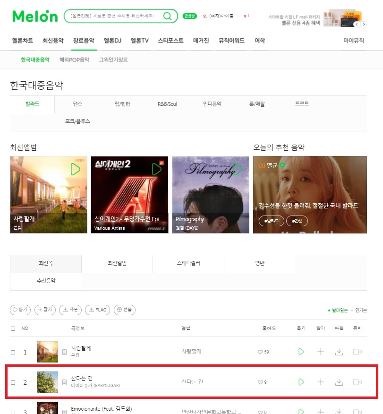Add song 1 사랑할게 to playlist
Screen dimensions: 383x414
pos(321,352)
